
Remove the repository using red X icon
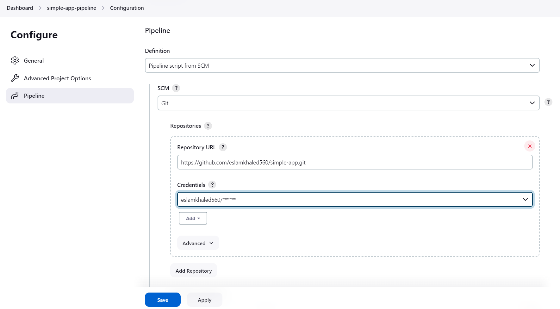[530, 146]
